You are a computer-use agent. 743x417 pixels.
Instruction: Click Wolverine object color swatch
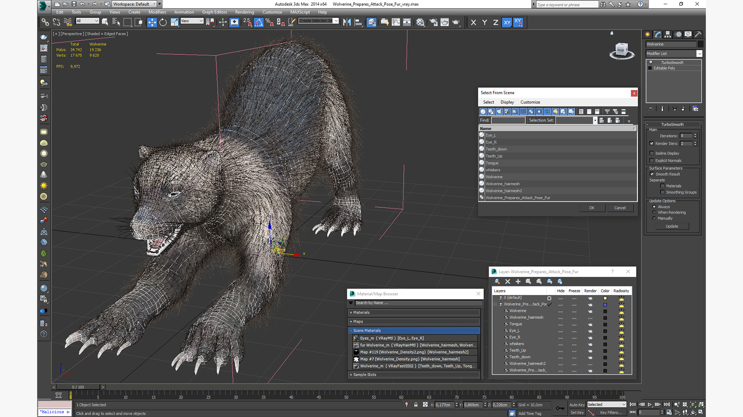[700, 44]
